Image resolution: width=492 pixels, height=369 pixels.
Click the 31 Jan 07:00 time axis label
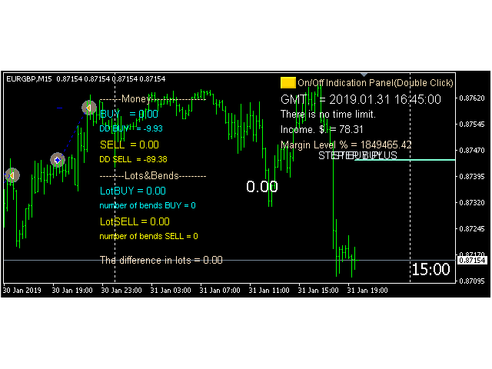tap(220, 291)
